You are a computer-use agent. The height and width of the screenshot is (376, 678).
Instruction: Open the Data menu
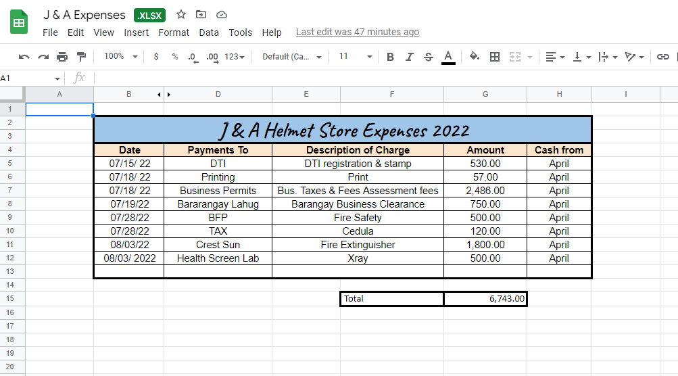click(209, 32)
